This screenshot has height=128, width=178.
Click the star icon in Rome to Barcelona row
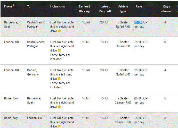point(59,107)
